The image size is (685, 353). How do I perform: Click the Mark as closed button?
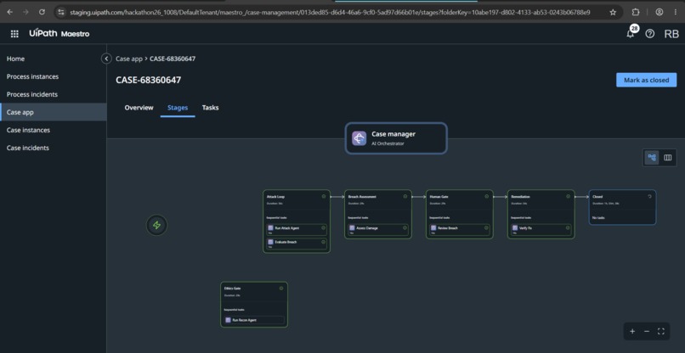[x=646, y=80]
